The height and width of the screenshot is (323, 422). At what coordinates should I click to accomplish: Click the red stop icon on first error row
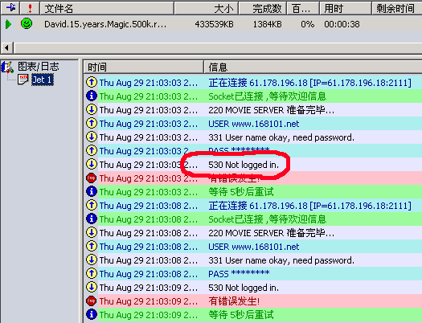point(92,178)
